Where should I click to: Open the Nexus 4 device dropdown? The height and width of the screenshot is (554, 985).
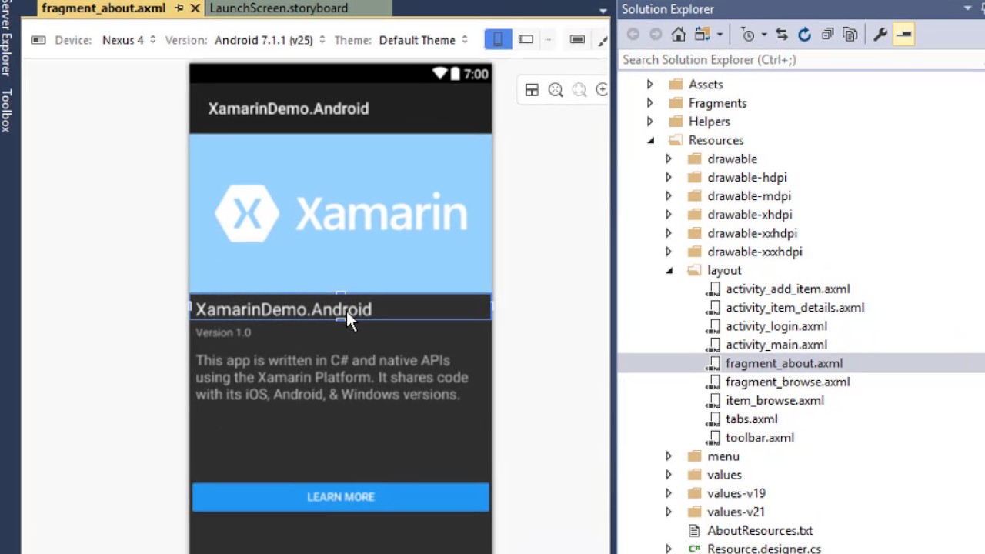(129, 40)
